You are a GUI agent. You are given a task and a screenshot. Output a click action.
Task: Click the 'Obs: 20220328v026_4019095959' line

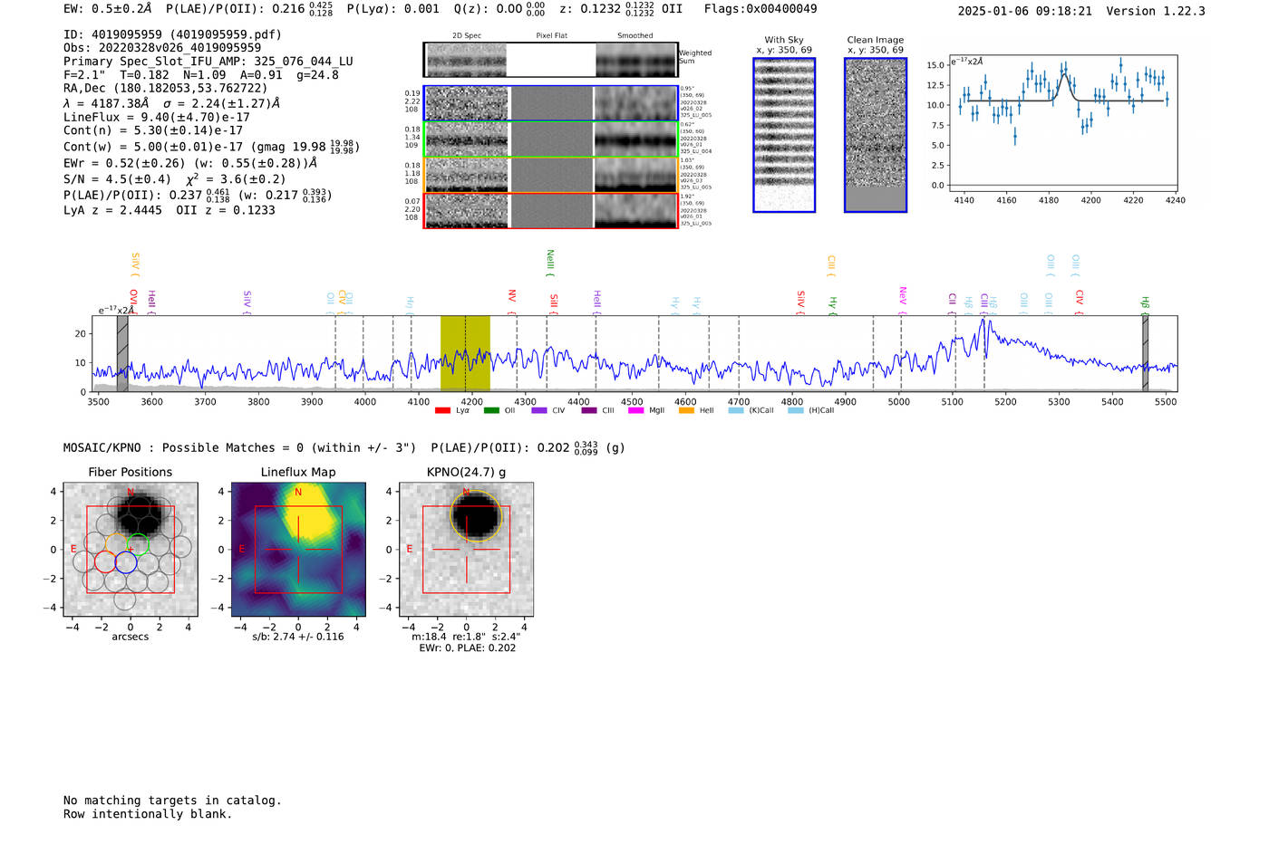tap(162, 48)
